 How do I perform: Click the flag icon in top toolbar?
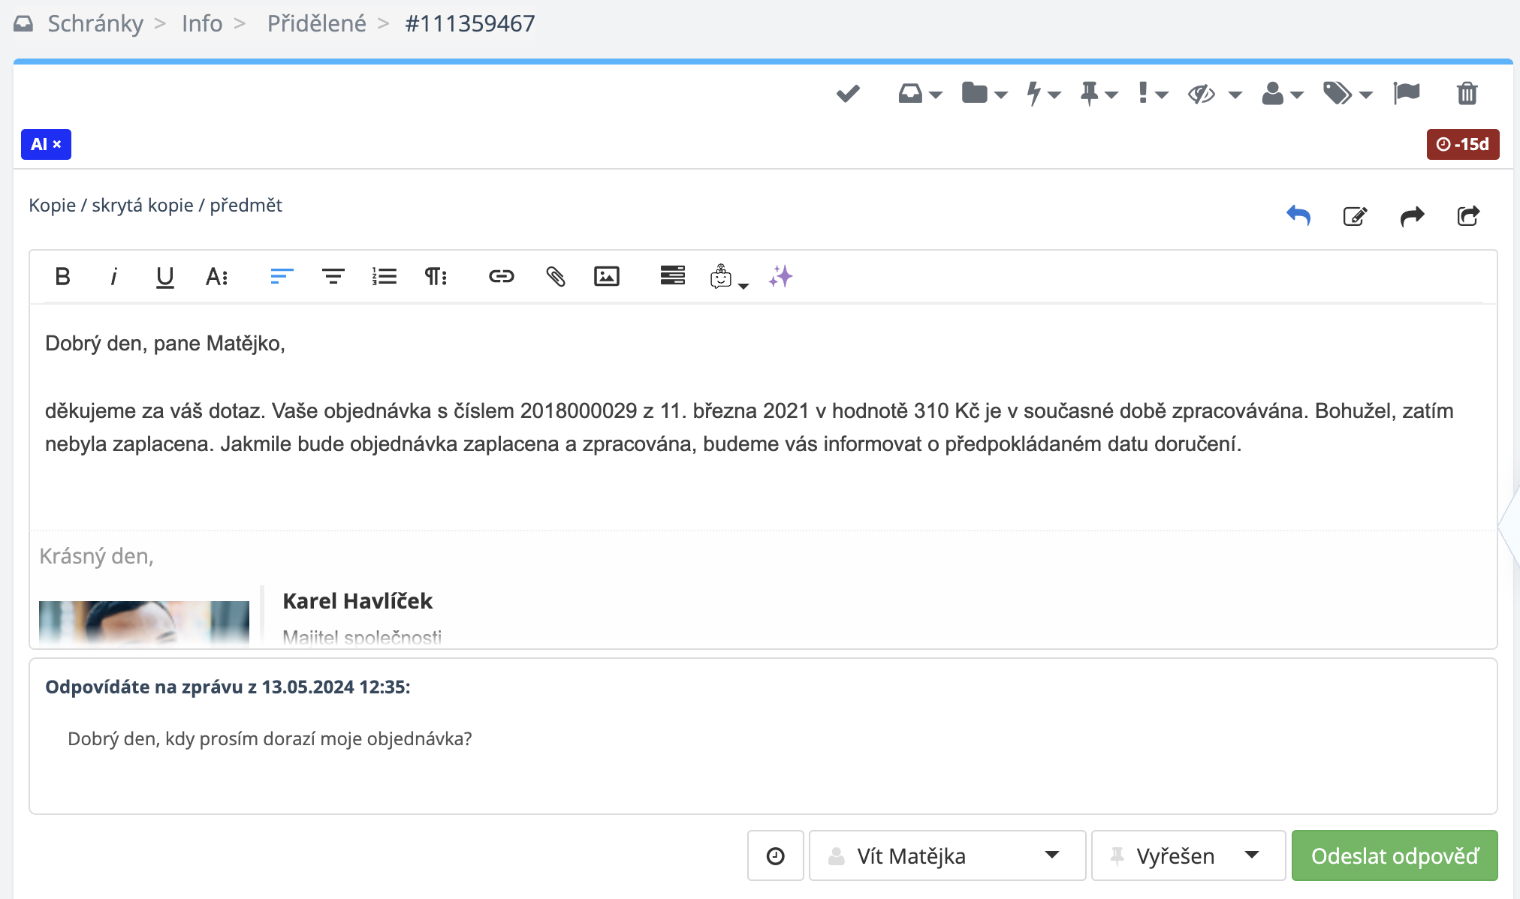1407,93
